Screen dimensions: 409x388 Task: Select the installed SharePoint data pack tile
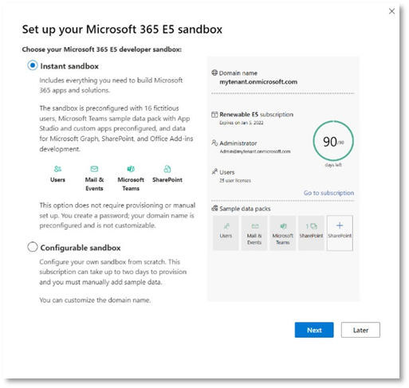point(311,233)
